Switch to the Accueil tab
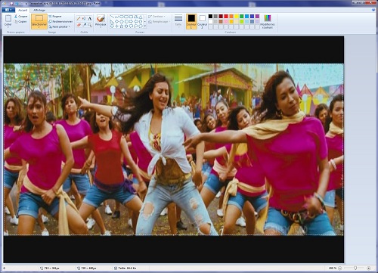Screen dimensions: 378x273 23,10
